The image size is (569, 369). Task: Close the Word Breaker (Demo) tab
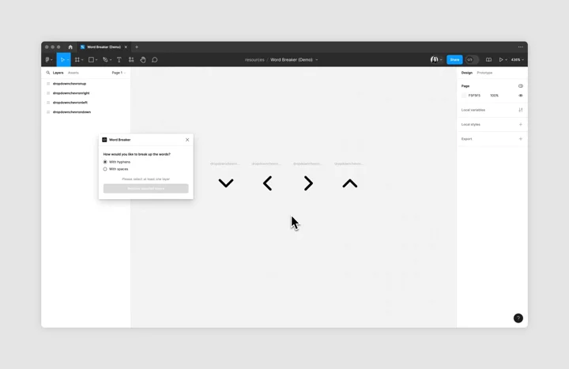(x=126, y=47)
